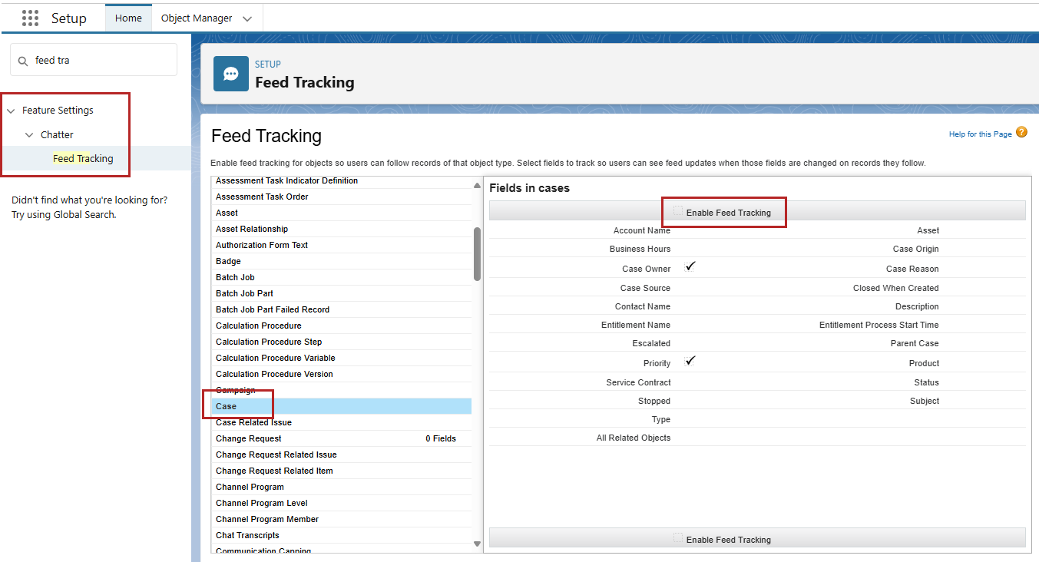Open the Object Manager tab dropdown arrow
1039x562 pixels.
(x=247, y=19)
